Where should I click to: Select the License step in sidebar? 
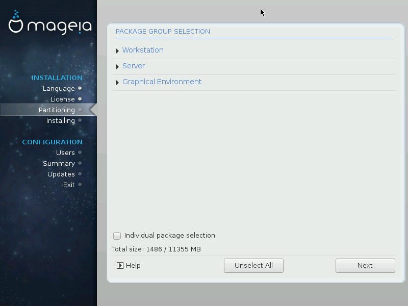coord(62,99)
